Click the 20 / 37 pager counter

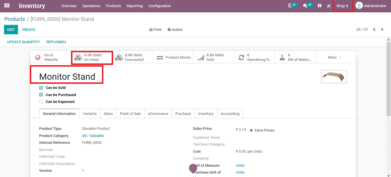tap(362, 29)
